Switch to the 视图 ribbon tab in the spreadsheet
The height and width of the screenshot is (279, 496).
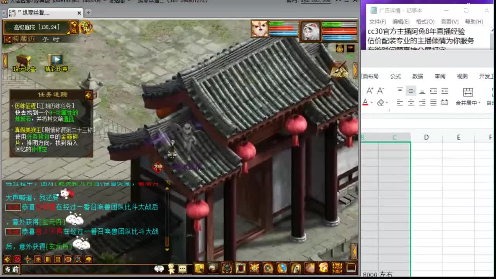(x=462, y=76)
